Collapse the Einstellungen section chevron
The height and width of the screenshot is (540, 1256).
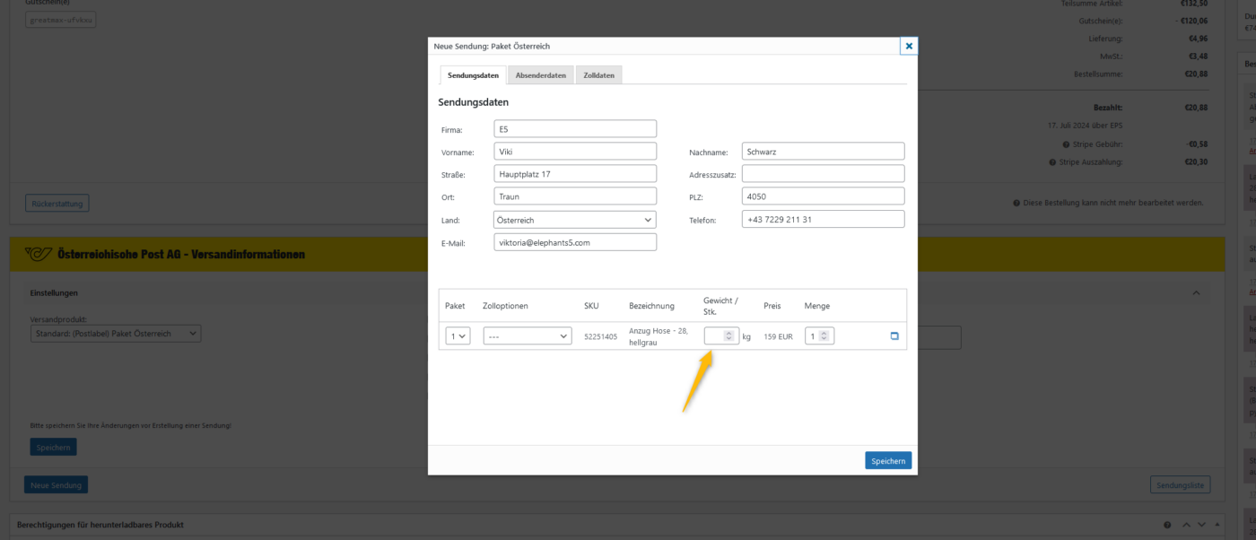[x=1196, y=292]
